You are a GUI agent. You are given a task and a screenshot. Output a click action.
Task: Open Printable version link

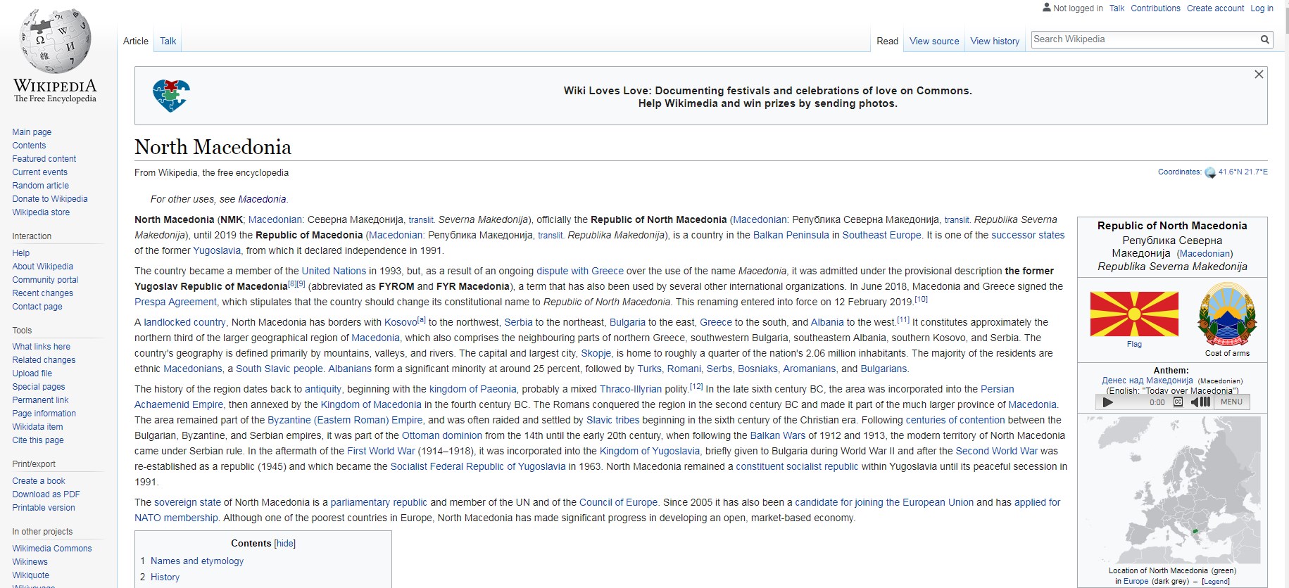(x=44, y=507)
